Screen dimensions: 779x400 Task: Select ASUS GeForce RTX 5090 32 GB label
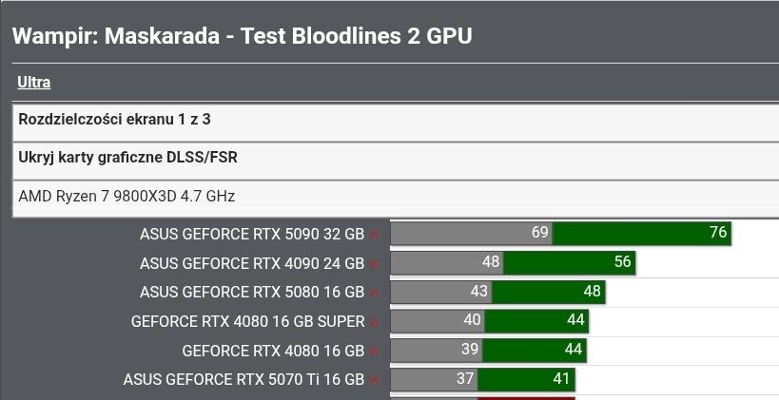click(x=251, y=234)
